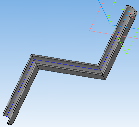This screenshot has width=139, height=127.
Task: Pick the blue trajectory line inside the middle segment
Action: [67, 65]
